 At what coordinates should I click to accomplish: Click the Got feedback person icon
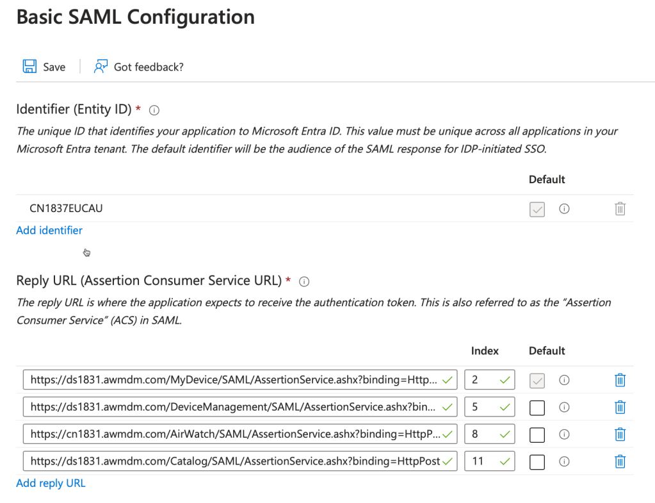(101, 67)
